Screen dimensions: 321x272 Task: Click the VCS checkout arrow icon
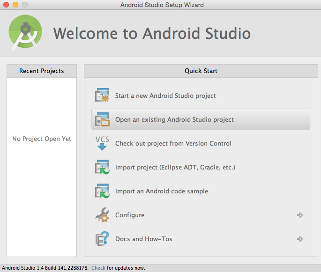pos(102,143)
